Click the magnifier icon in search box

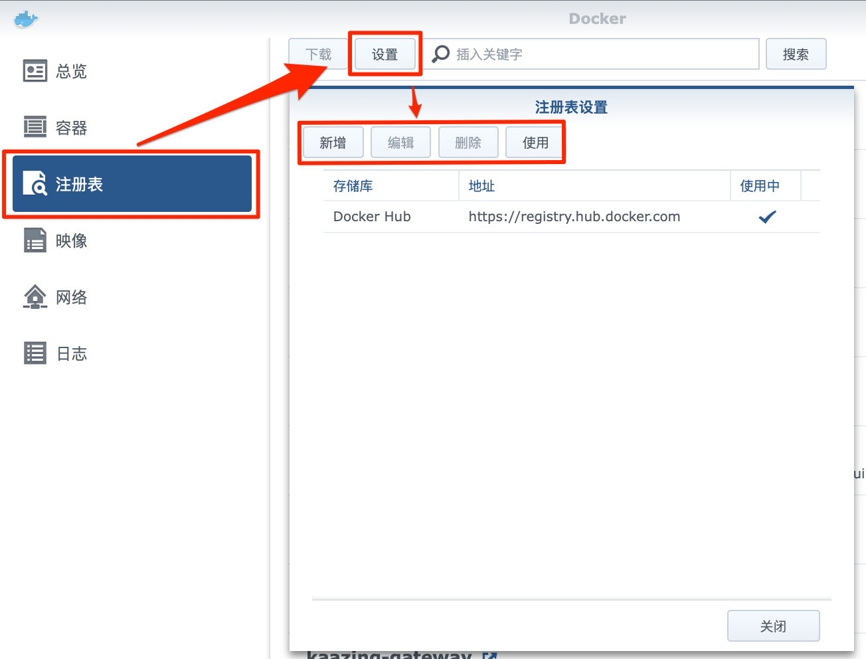pyautogui.click(x=441, y=54)
